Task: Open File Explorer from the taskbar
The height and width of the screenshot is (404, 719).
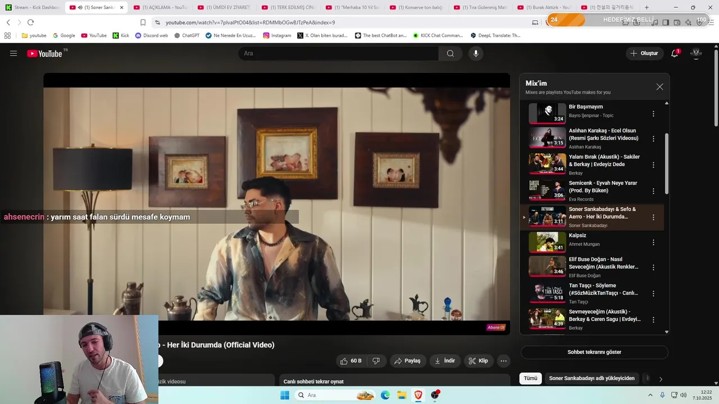Action: [402, 395]
